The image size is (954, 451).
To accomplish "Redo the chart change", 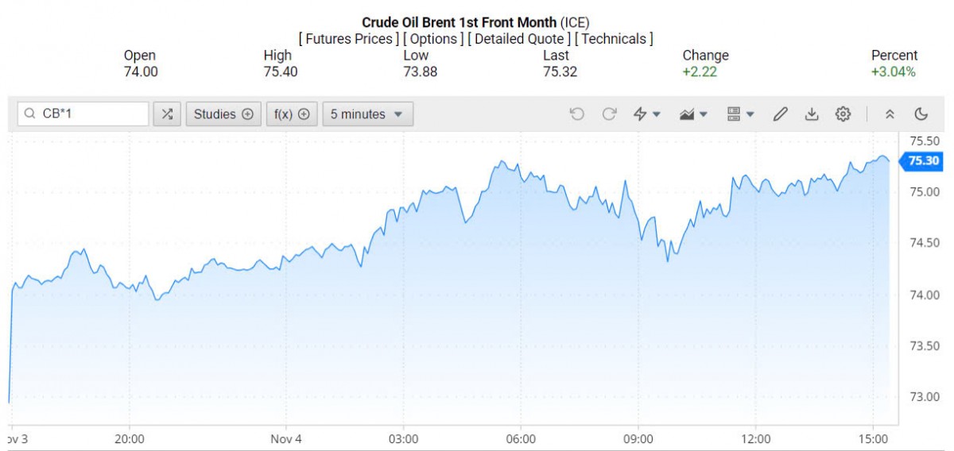I will tap(609, 114).
